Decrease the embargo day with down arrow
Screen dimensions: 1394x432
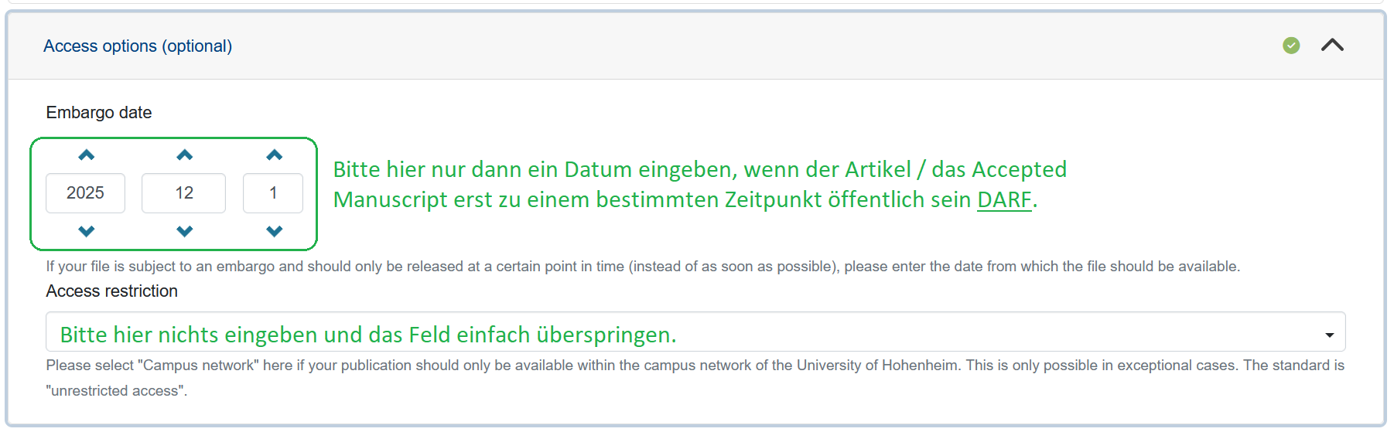(274, 231)
